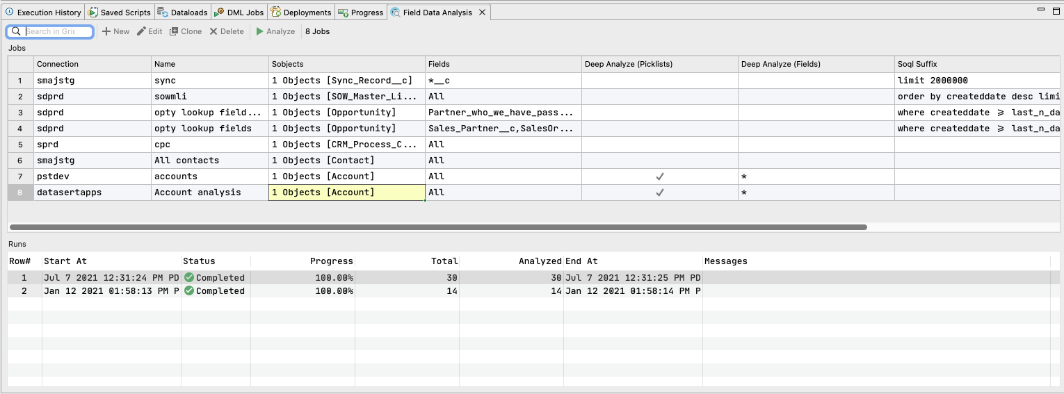Toggle Deep Analyze Picklists check for datasertapps row
The image size is (1064, 394).
coord(659,192)
